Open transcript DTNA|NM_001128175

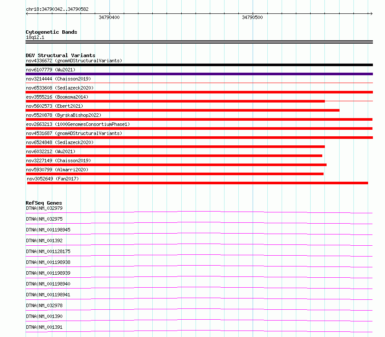coord(48,251)
